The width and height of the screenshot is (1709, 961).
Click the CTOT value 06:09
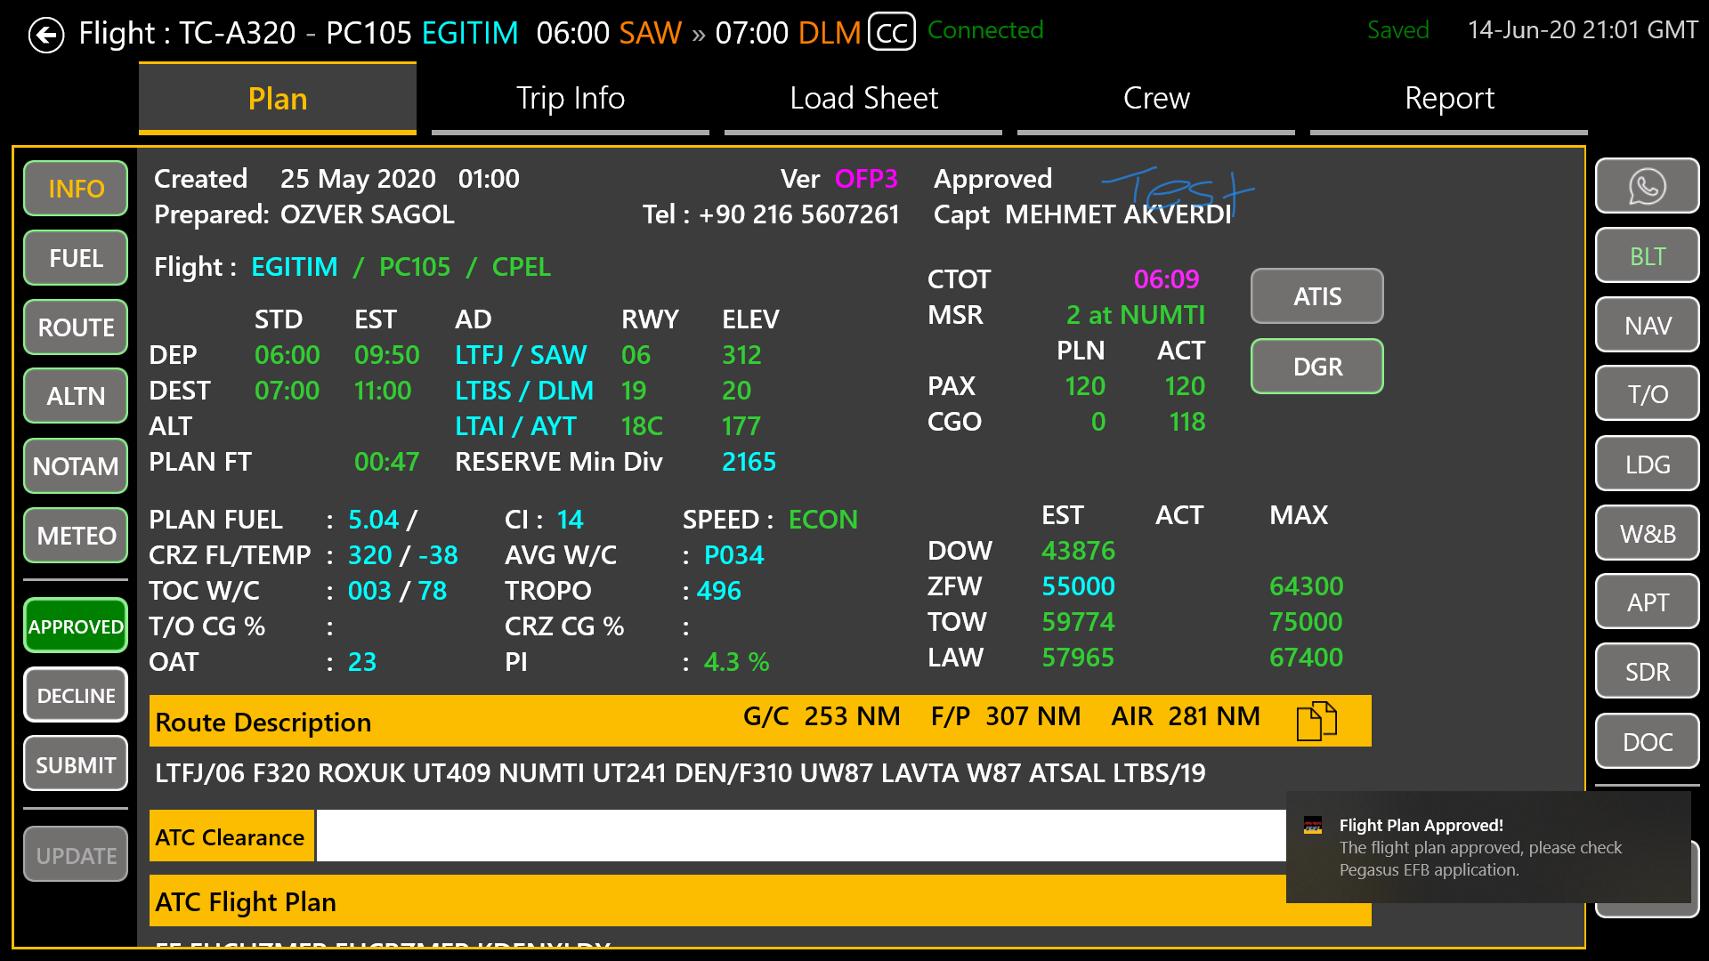click(x=1166, y=279)
